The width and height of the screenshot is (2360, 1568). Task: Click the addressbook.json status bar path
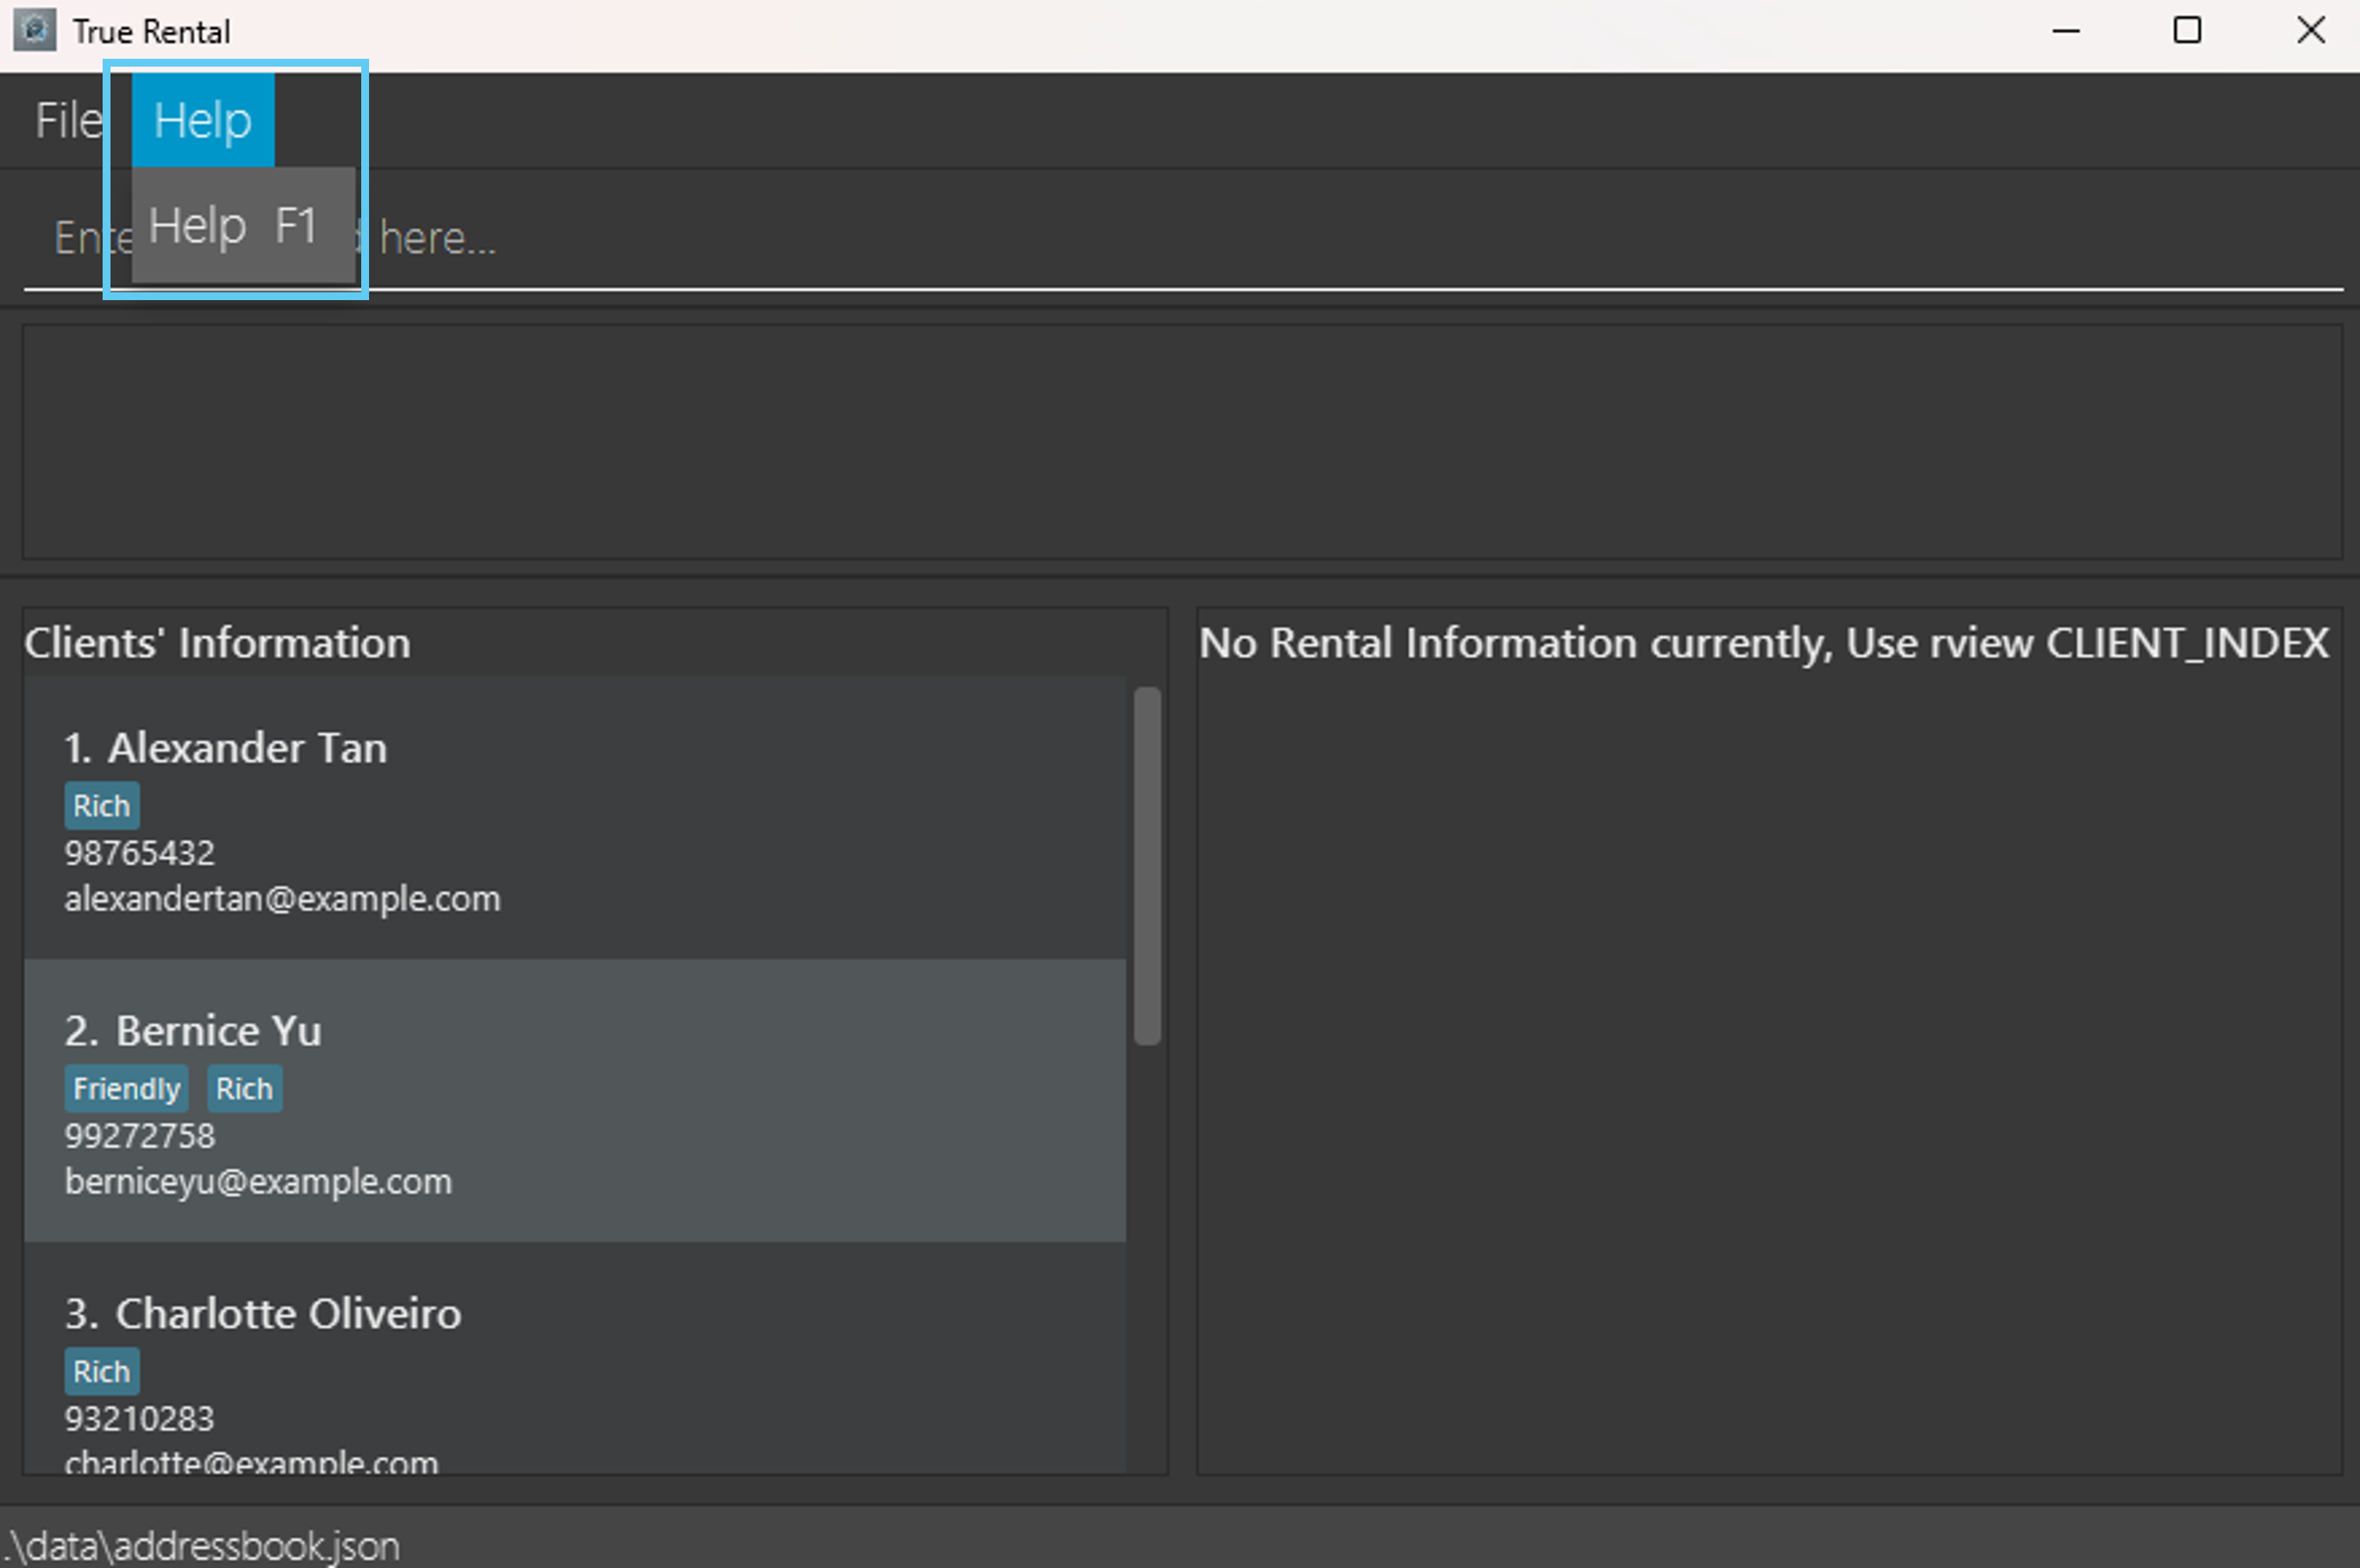click(204, 1546)
